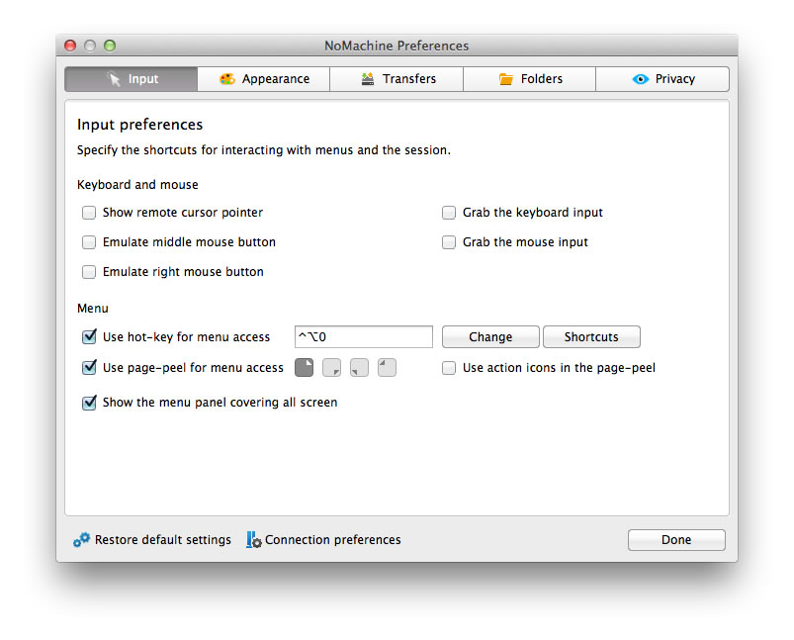Enable Show remote cursor pointer

tap(89, 213)
